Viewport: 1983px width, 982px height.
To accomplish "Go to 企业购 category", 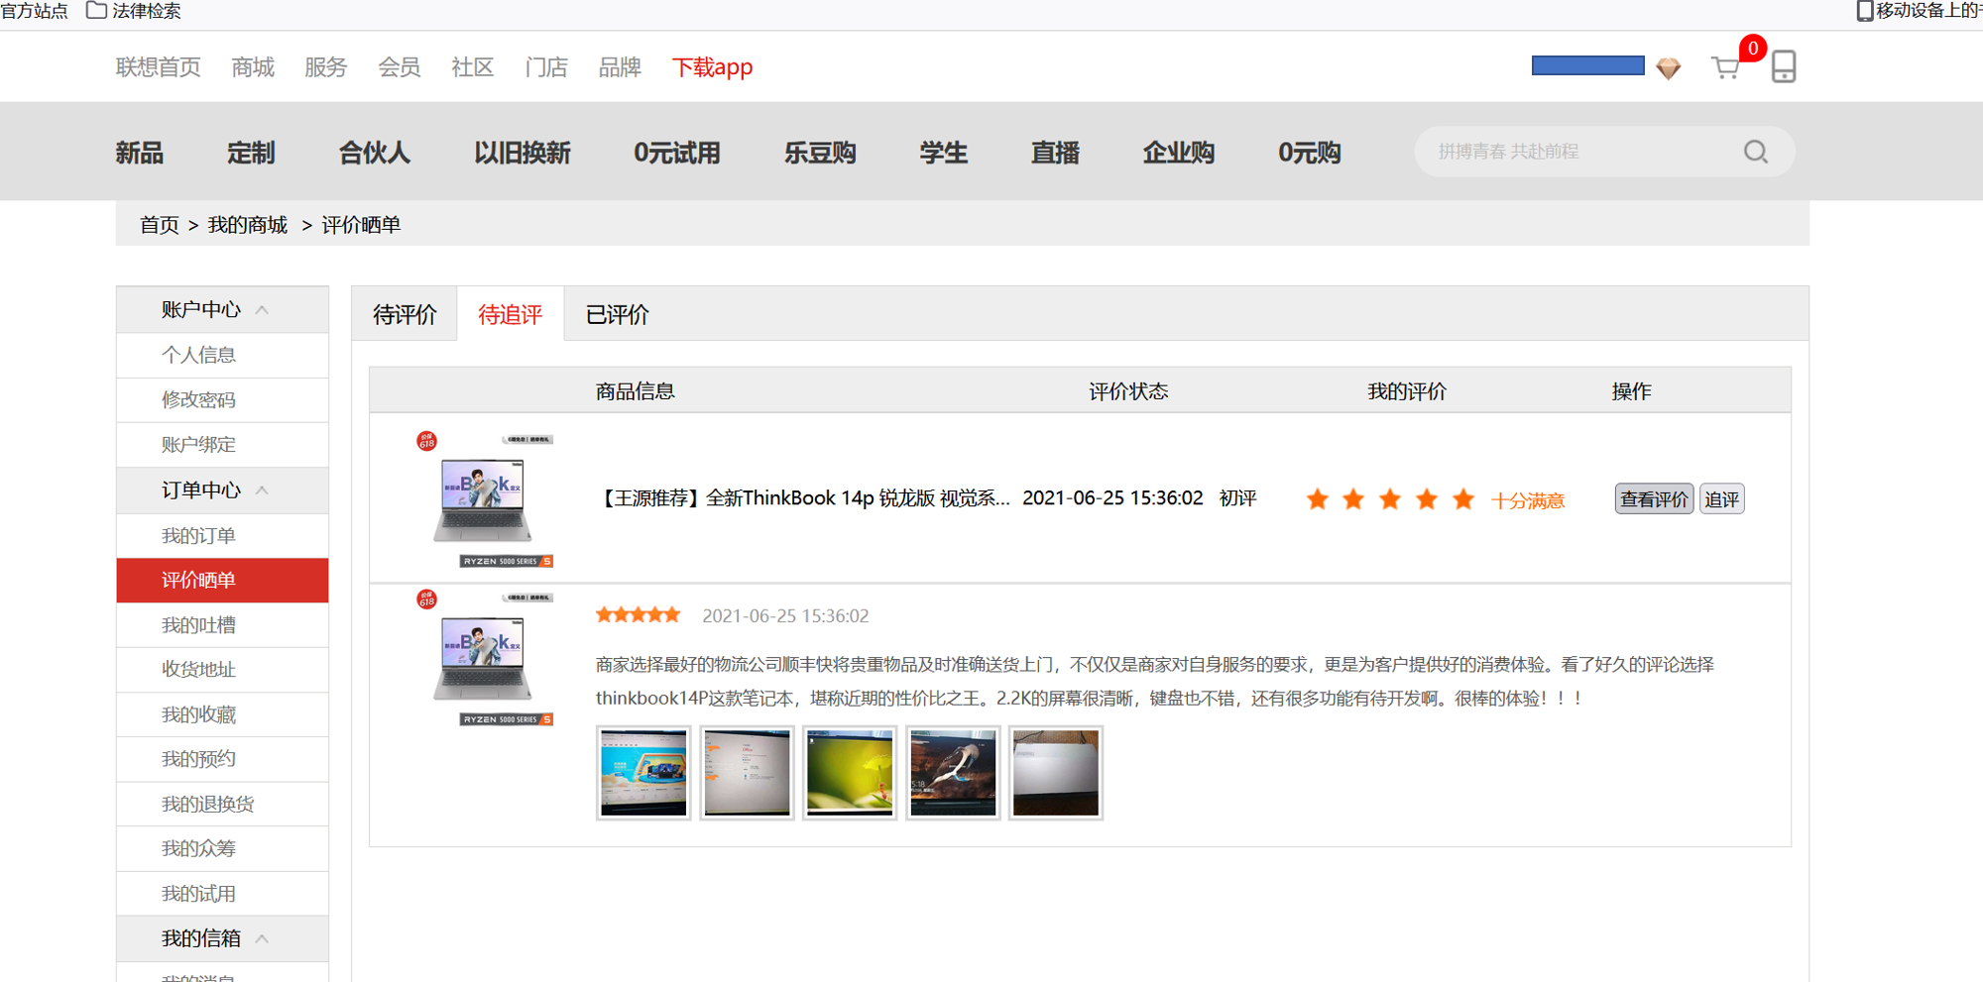I will pos(1178,153).
